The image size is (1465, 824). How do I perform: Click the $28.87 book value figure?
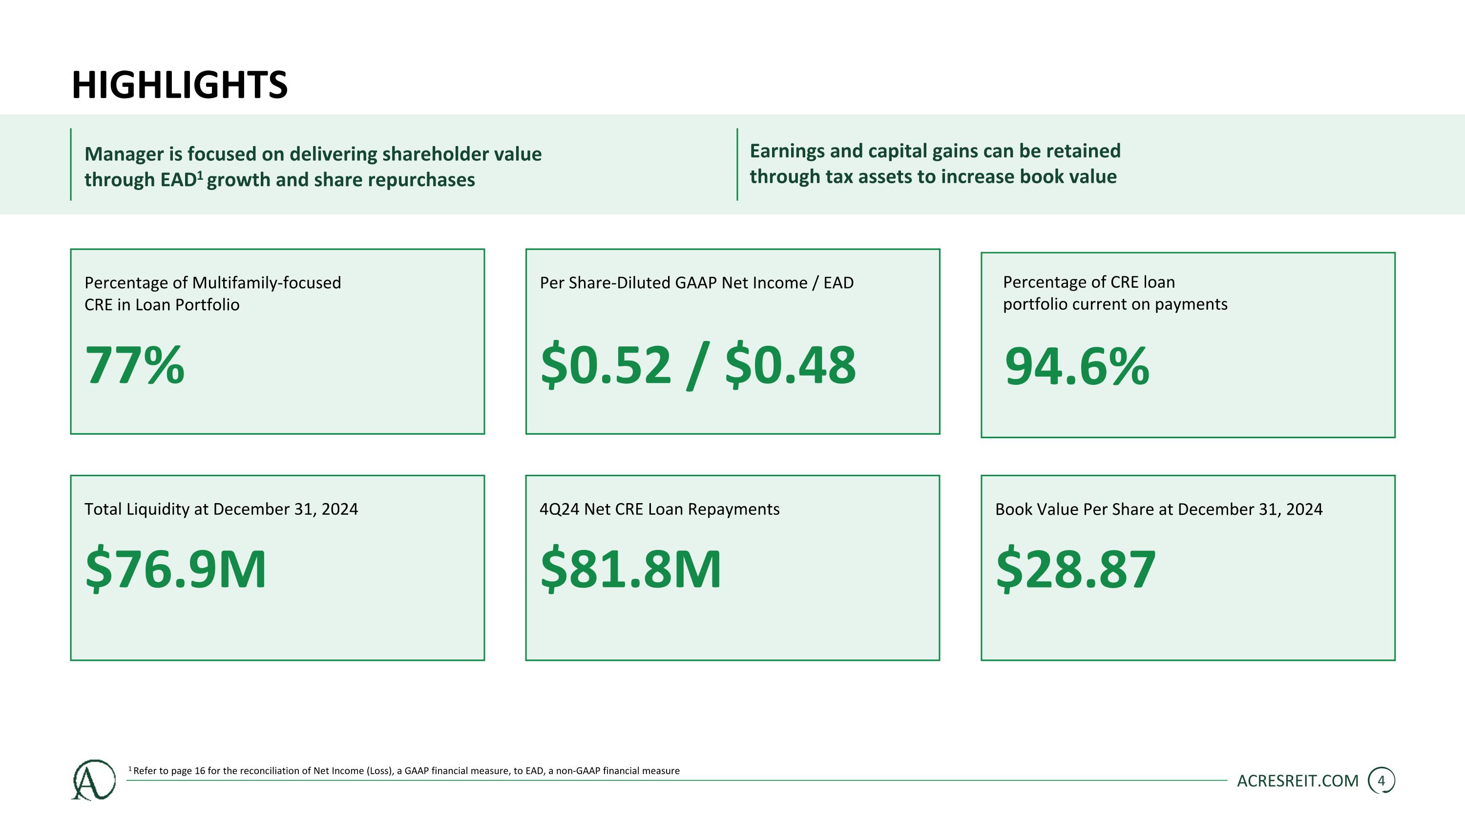[1076, 569]
